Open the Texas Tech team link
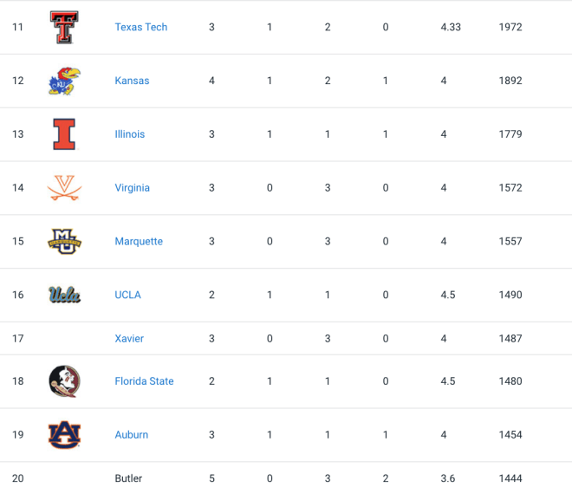The width and height of the screenshot is (572, 494). 140,27
